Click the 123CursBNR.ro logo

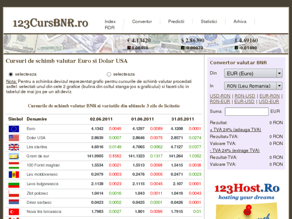point(51,23)
